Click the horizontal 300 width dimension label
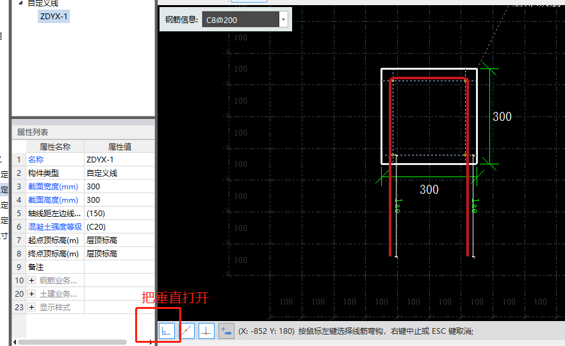 (x=429, y=189)
